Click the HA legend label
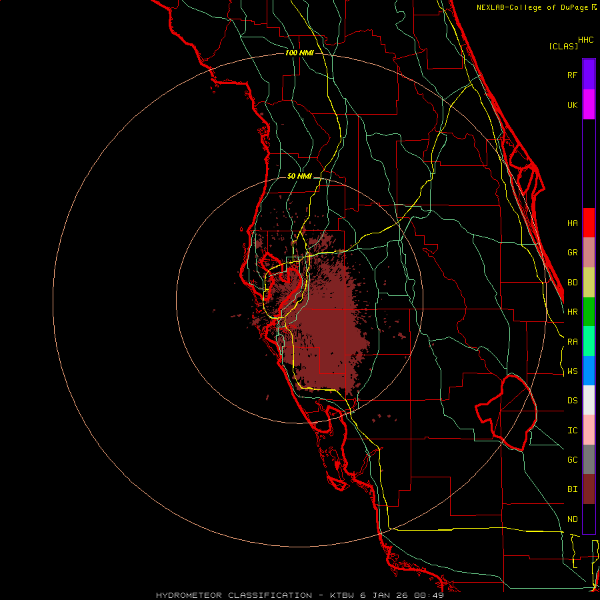600x600 pixels. point(572,223)
